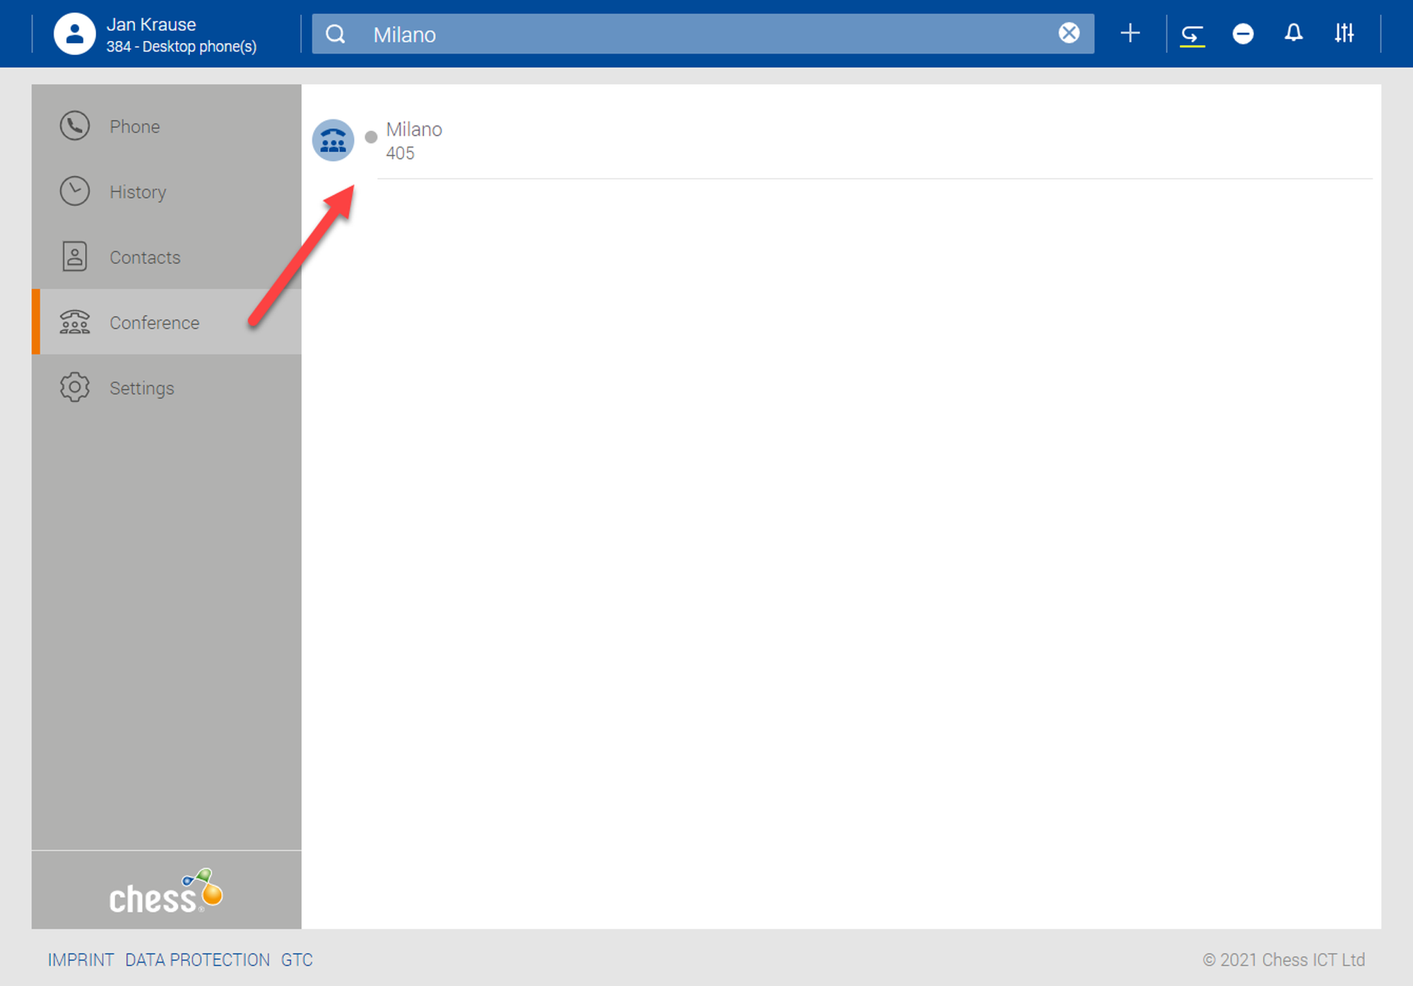Expand the 384 - Desktop phone(s) device selector

[x=181, y=47]
